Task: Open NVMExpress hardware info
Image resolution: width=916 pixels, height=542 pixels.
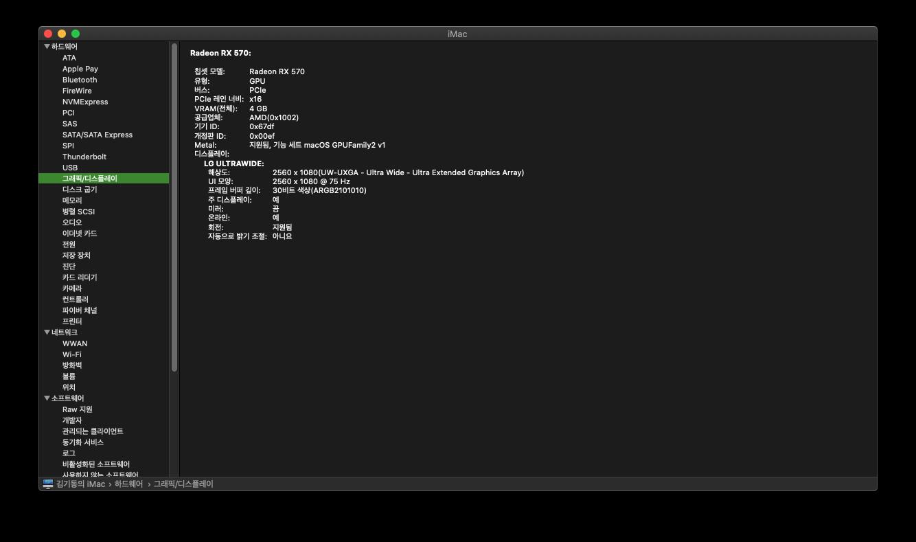Action: pos(85,102)
